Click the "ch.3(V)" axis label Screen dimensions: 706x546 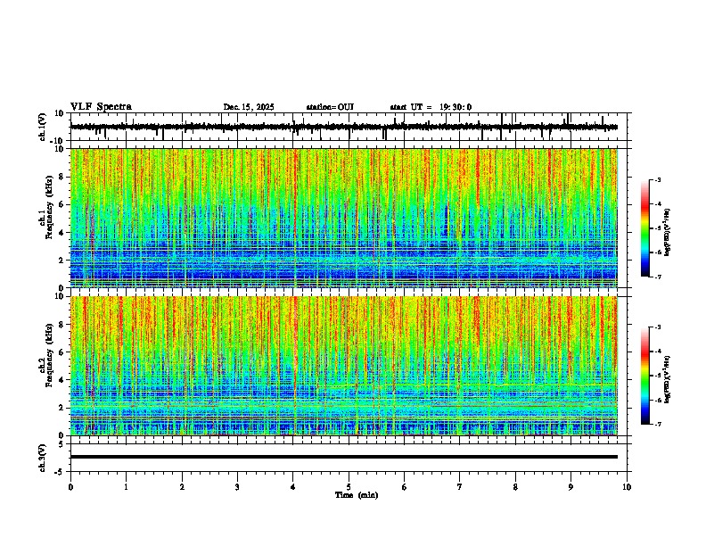pos(43,458)
